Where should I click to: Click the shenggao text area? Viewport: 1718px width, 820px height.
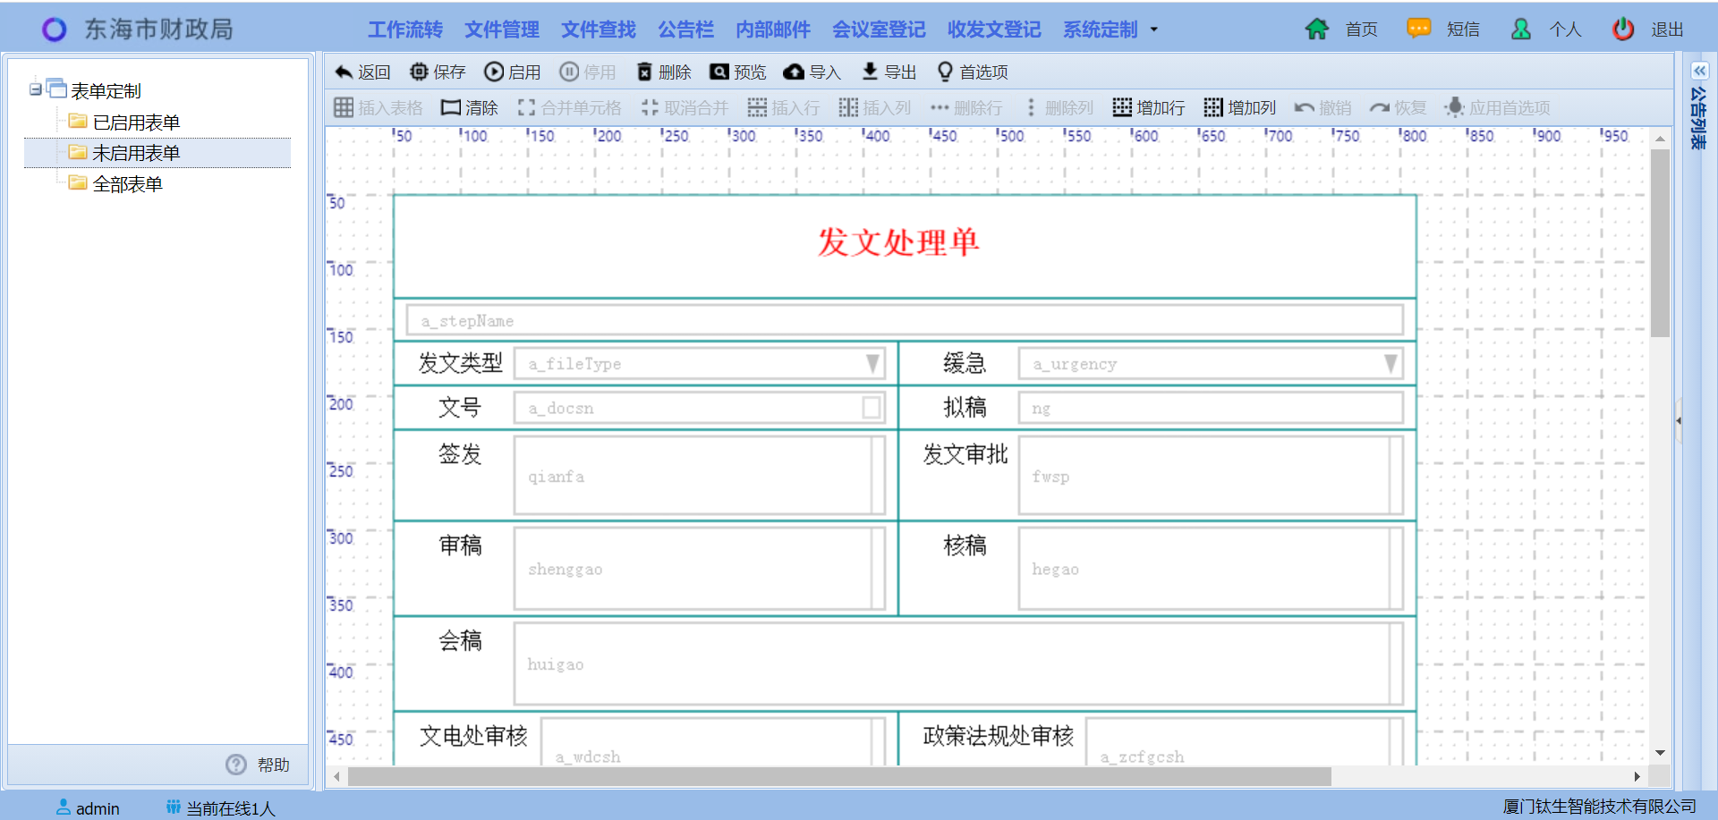700,568
